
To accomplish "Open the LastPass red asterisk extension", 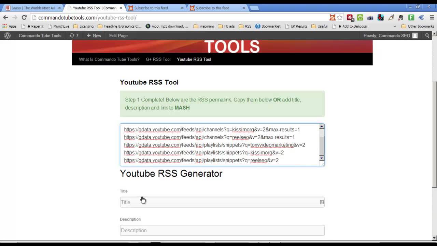I will click(350, 17).
